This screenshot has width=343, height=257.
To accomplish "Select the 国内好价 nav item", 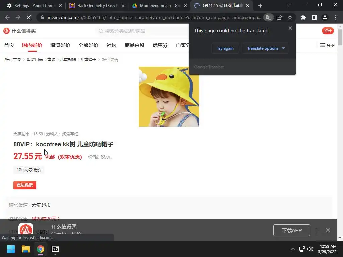I will pos(32,45).
